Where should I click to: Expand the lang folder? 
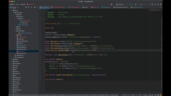pos(15,29)
